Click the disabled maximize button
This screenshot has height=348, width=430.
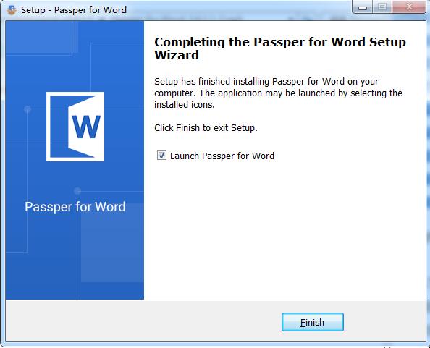(x=382, y=7)
